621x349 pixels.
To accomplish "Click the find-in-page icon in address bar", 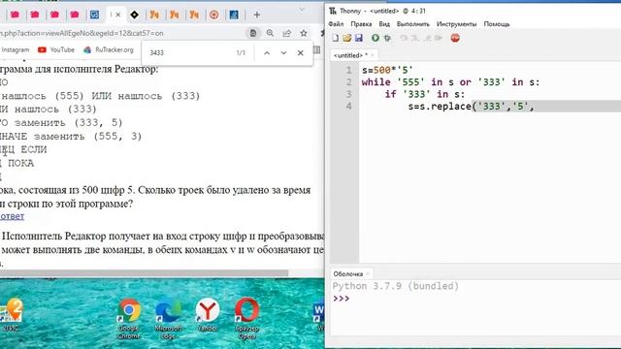I will click(x=253, y=33).
